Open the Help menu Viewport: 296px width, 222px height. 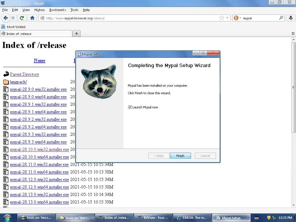(x=86, y=10)
